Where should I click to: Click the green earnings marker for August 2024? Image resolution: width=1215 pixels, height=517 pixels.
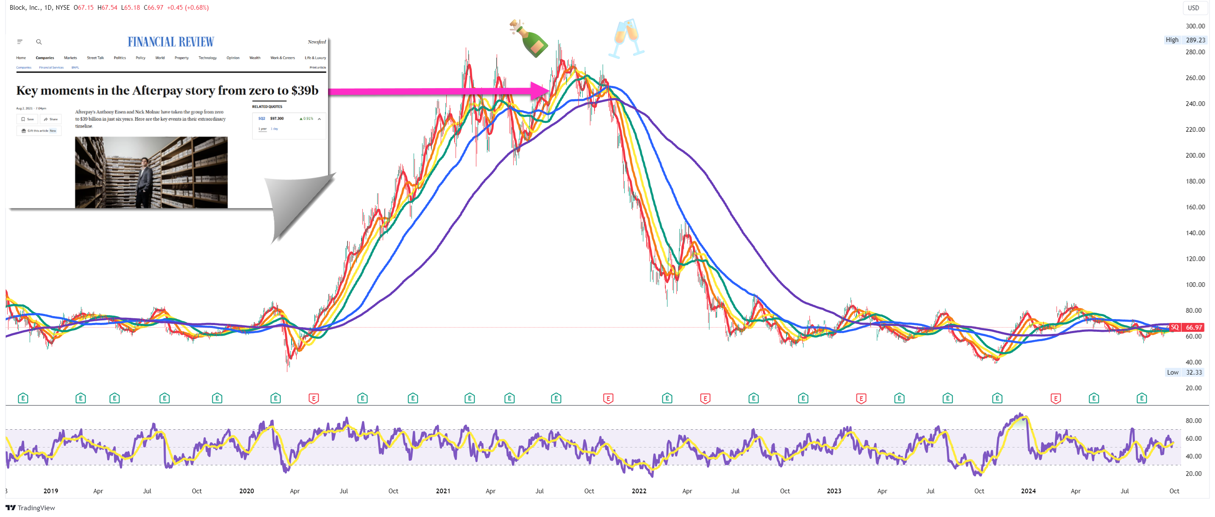(1141, 398)
